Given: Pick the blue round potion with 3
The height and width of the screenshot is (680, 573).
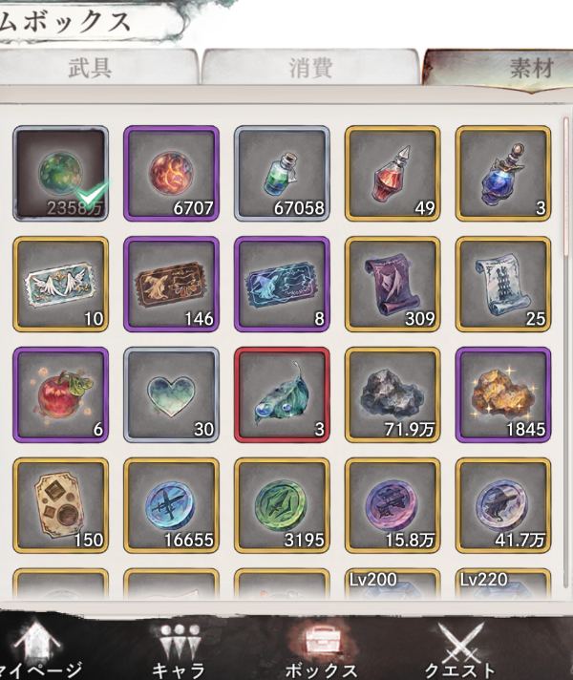Looking at the screenshot, I should (x=503, y=174).
